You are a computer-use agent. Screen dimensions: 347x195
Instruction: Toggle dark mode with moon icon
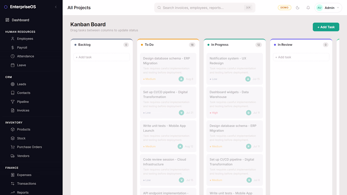pyautogui.click(x=298, y=8)
